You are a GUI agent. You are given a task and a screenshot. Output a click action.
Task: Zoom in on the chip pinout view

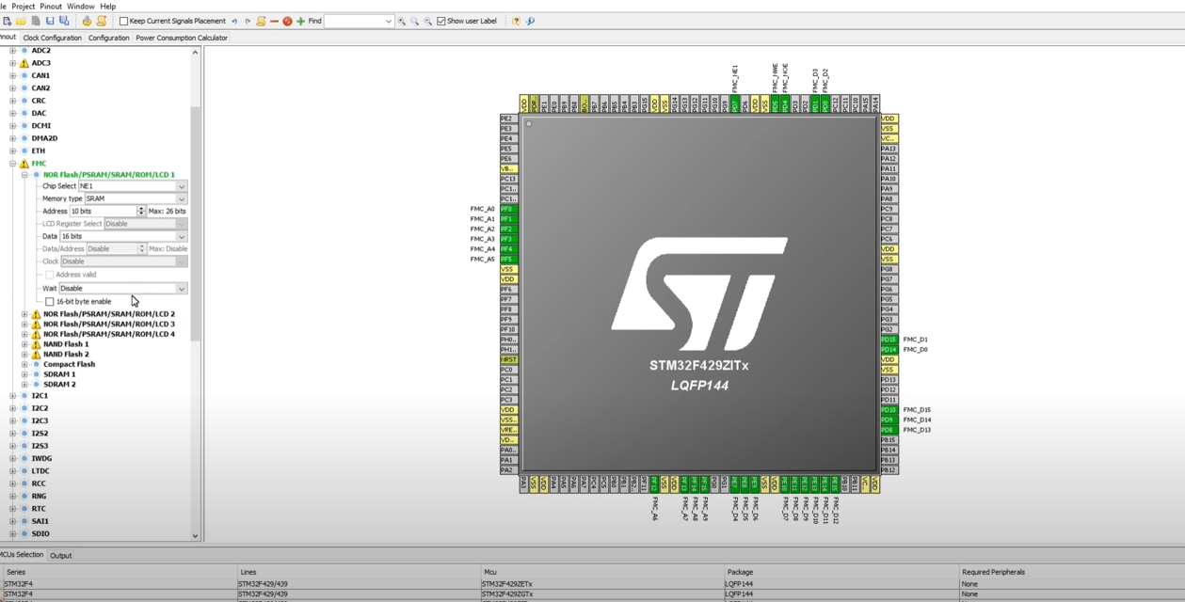[x=401, y=21]
